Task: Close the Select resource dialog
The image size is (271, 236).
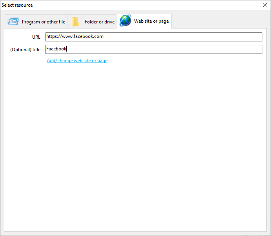Action: 265,5
